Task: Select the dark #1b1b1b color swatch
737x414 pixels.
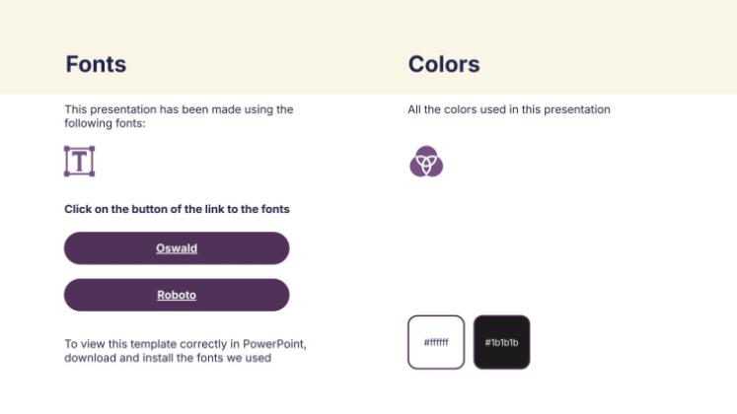Action: point(501,342)
